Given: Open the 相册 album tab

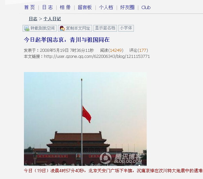Looking at the screenshot, I should tap(65, 7).
